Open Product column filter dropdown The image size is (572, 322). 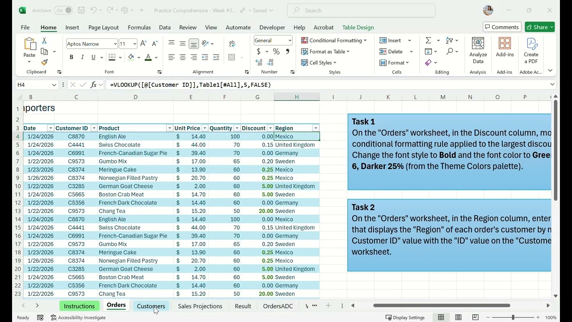pos(169,128)
